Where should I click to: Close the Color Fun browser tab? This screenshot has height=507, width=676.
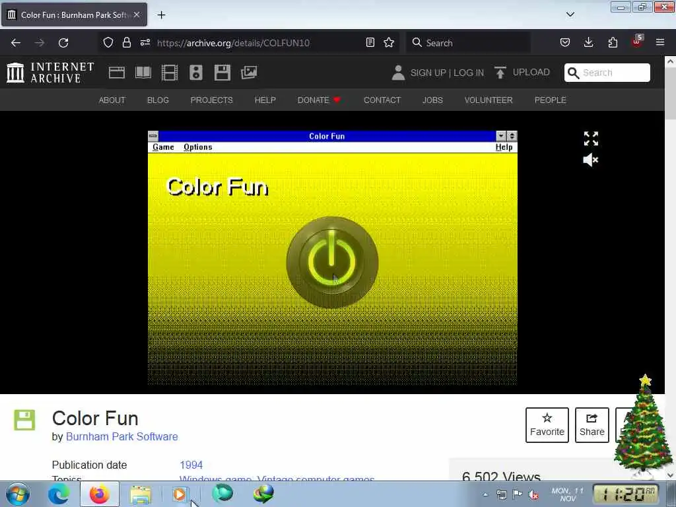tap(137, 15)
